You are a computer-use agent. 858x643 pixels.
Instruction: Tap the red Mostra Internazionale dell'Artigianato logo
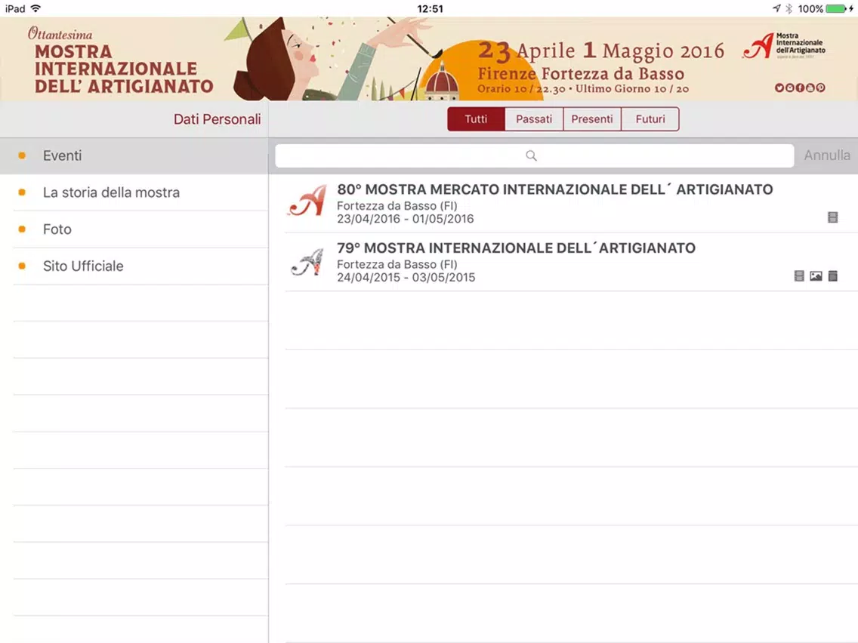(785, 45)
